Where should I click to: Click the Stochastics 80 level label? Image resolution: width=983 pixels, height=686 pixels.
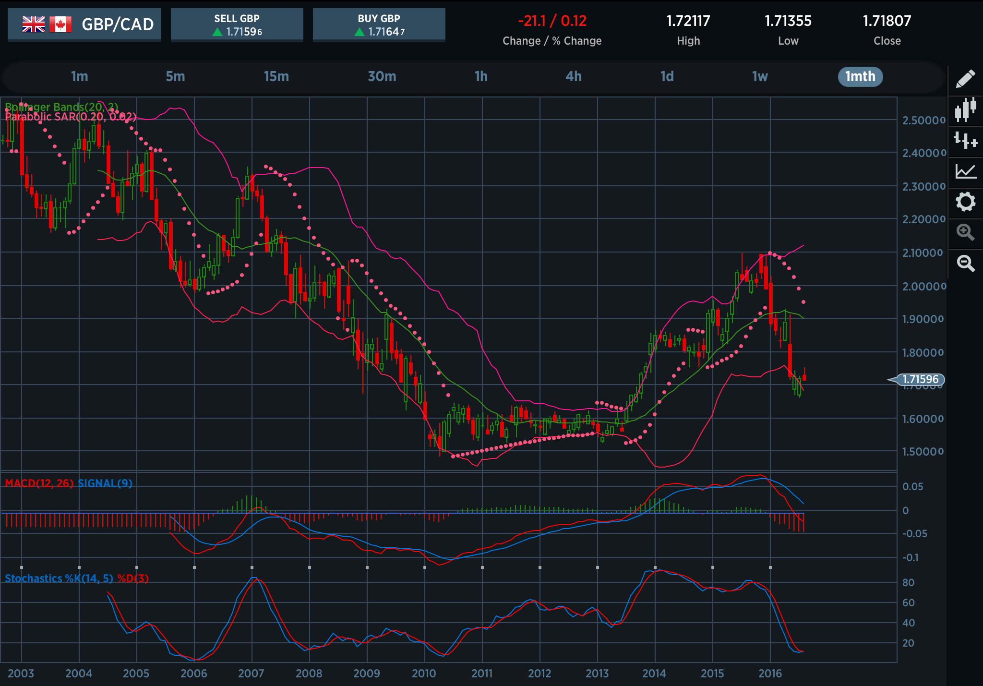pyautogui.click(x=909, y=583)
